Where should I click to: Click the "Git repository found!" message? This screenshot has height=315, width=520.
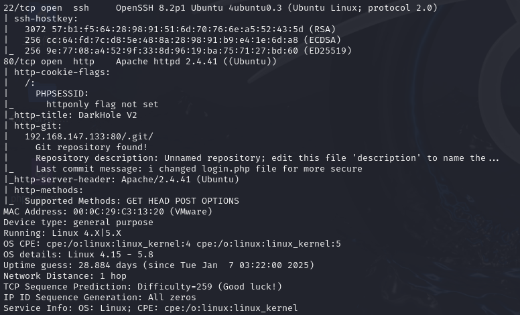tap(91, 147)
